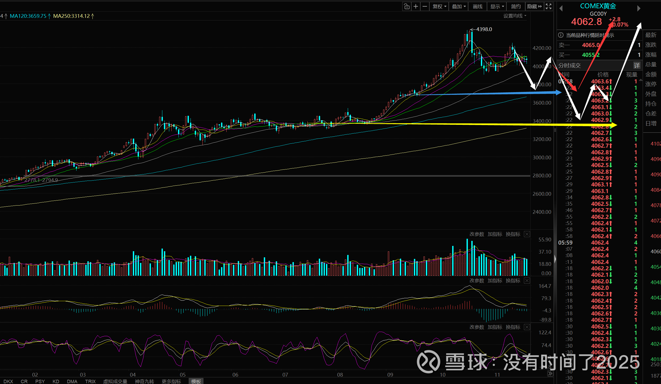Toggle fullscreen chart icon

(x=549, y=6)
